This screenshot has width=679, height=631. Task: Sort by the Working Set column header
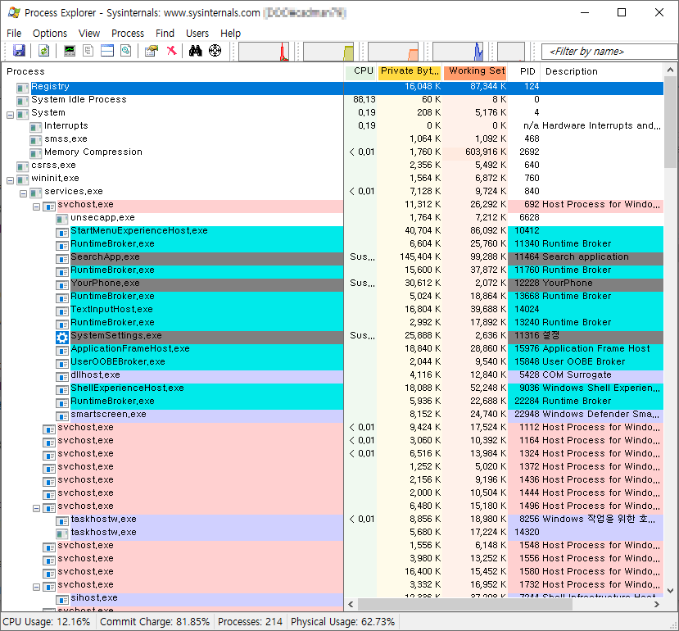click(475, 71)
